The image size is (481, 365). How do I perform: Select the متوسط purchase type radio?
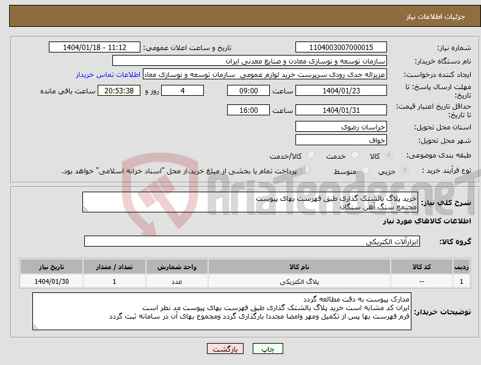[x=365, y=170]
